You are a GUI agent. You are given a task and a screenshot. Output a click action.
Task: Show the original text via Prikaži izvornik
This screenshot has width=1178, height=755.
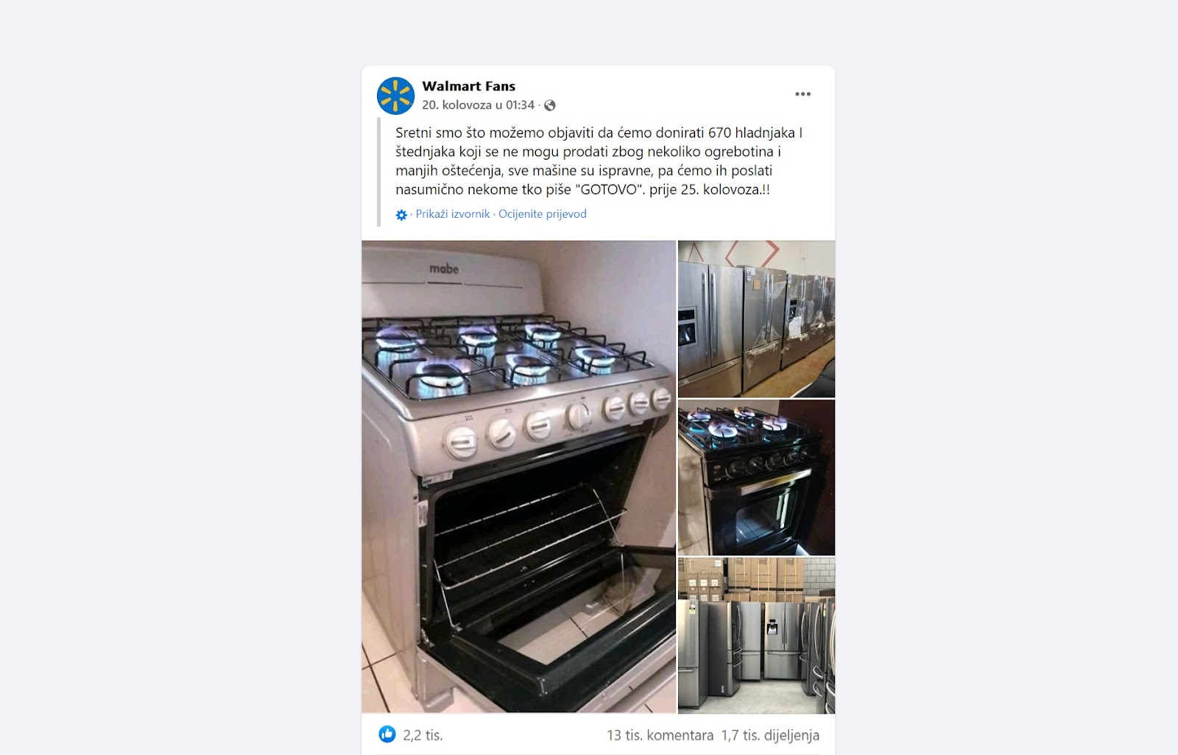coord(453,214)
